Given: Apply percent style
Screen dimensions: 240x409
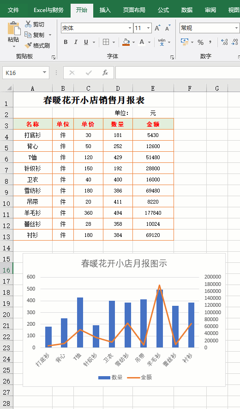Looking at the screenshot, I should [200, 42].
